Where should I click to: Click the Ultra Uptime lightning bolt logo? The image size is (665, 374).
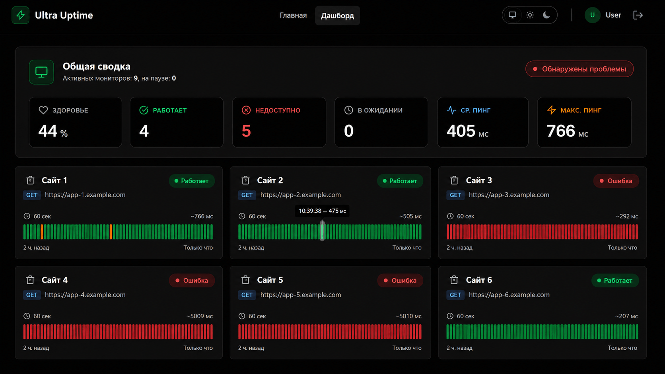click(x=20, y=15)
